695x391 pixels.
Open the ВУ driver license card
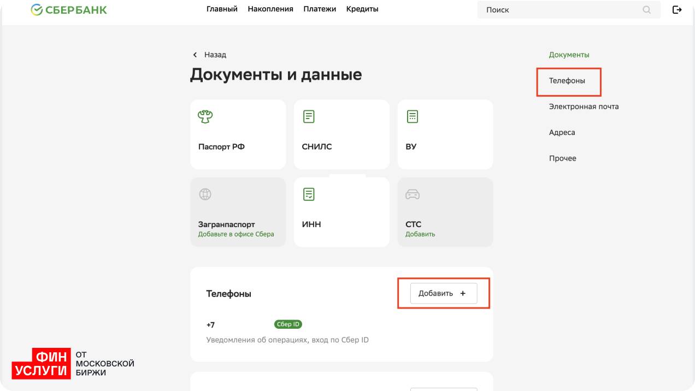point(445,134)
